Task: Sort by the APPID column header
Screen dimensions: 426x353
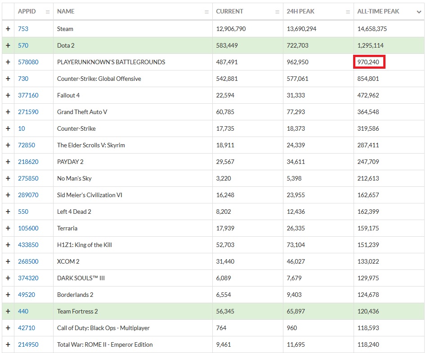Action: pyautogui.click(x=27, y=11)
